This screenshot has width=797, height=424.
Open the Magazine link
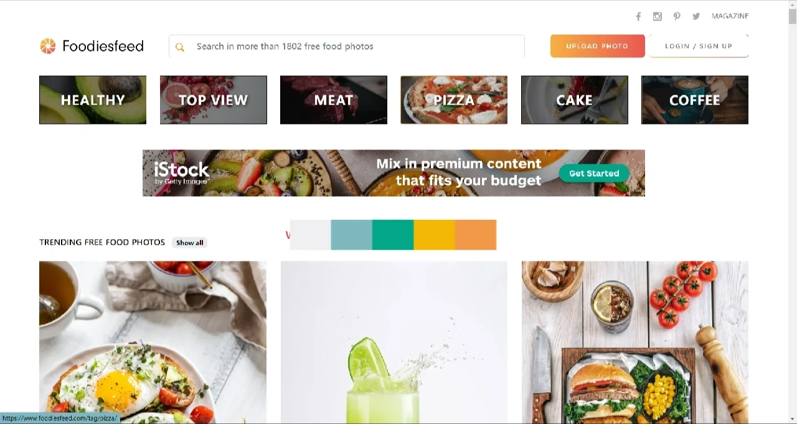click(x=730, y=16)
